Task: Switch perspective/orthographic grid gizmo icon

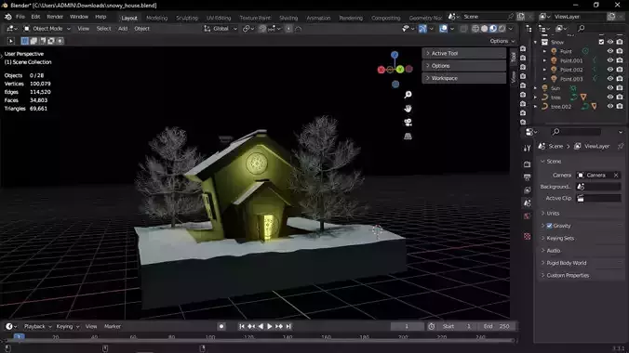Action: [408, 137]
